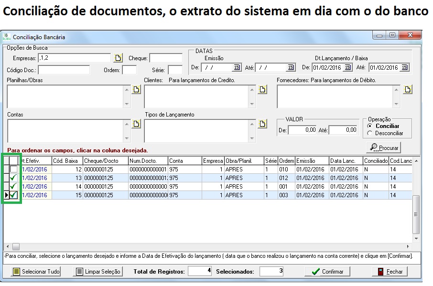Screen dimensions: 433x286
Task: Open lookup icon beside Contas list
Action: coord(136,124)
